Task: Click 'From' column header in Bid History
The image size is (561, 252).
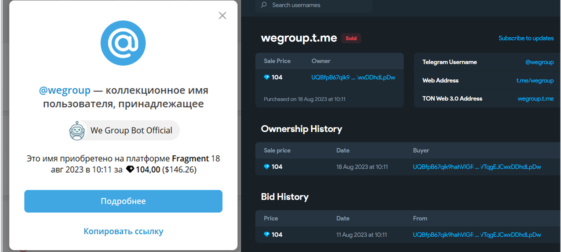Action: (x=420, y=218)
